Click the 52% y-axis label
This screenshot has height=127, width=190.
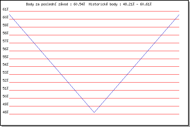pyautogui.click(x=5, y=80)
